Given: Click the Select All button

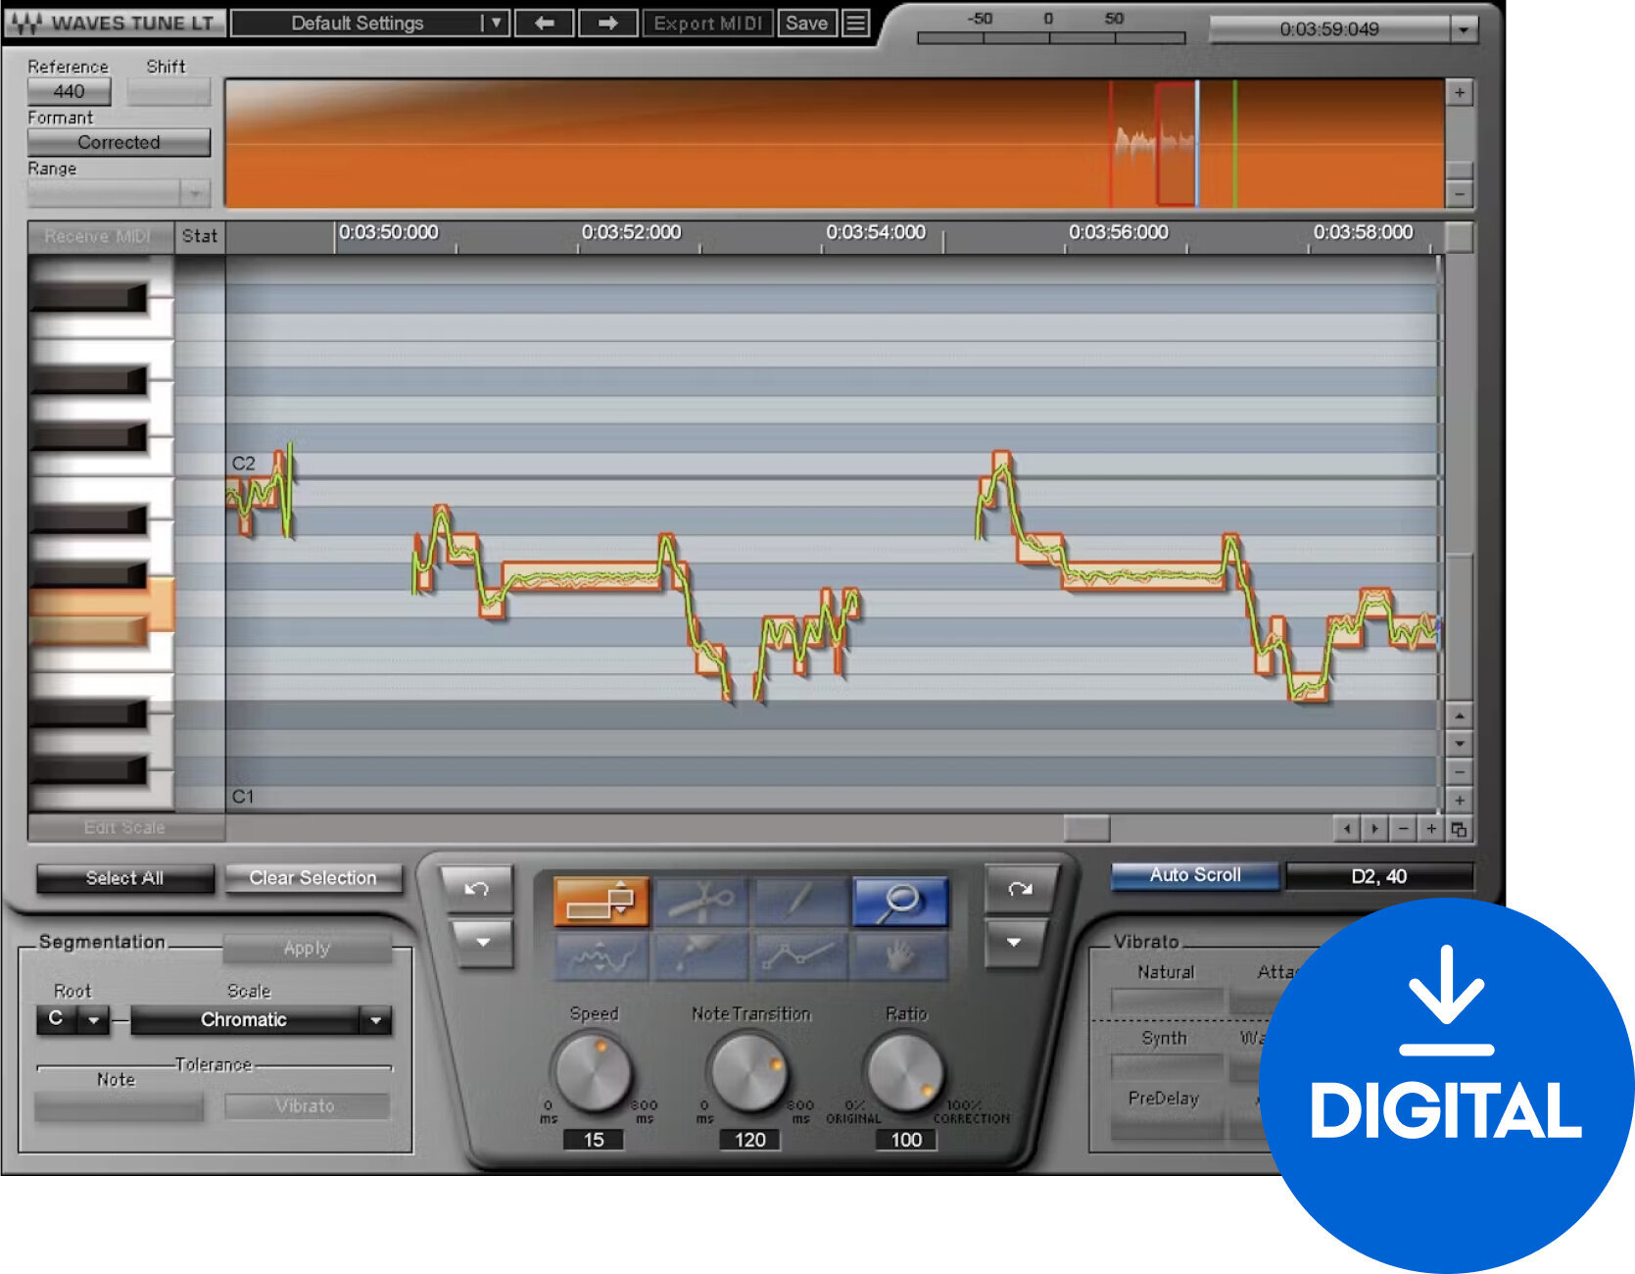Looking at the screenshot, I should [x=124, y=878].
